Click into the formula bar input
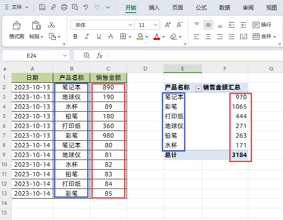The width and height of the screenshot is (283, 220). [x=195, y=55]
